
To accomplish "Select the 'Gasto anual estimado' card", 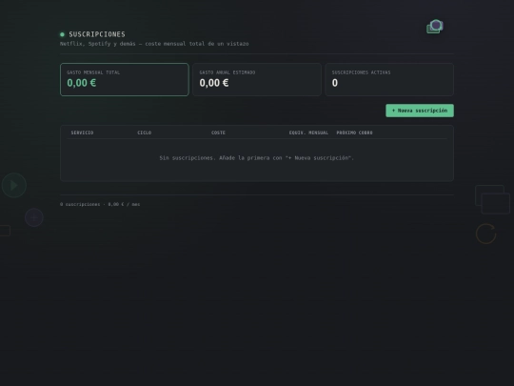I will point(257,79).
